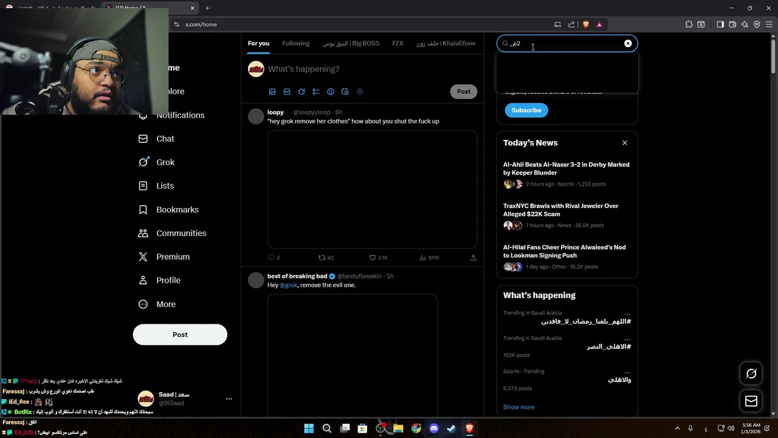Screen dimensions: 778x438
Task: Click the Subscribe button
Action: (x=526, y=110)
